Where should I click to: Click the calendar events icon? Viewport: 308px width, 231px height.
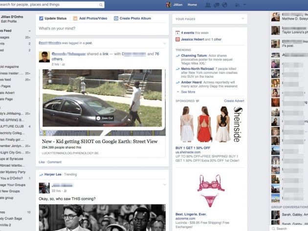point(177,33)
